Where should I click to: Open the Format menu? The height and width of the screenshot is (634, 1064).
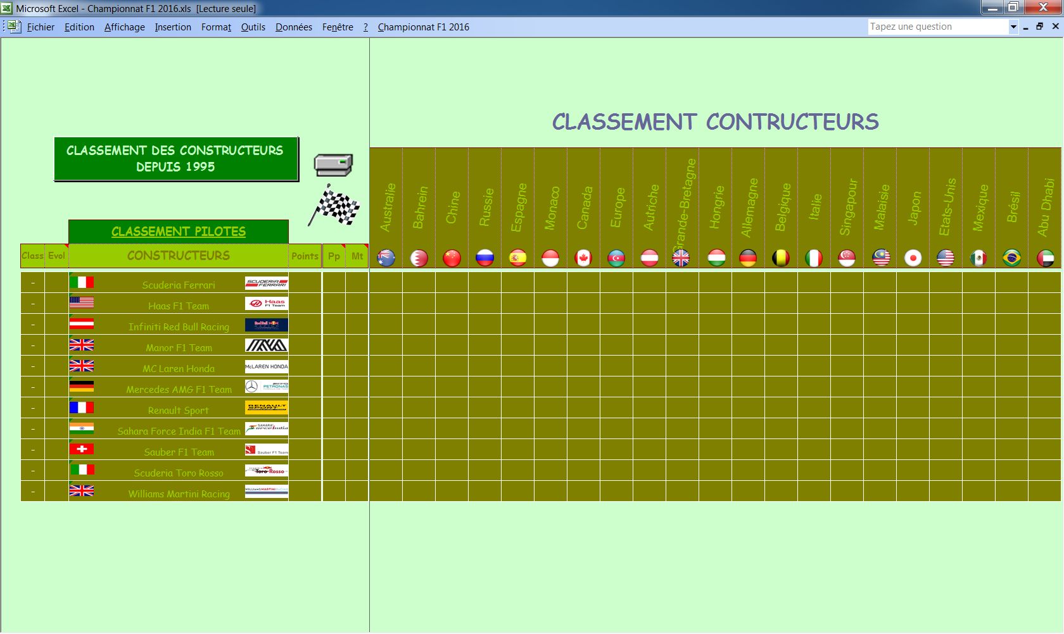pos(216,27)
